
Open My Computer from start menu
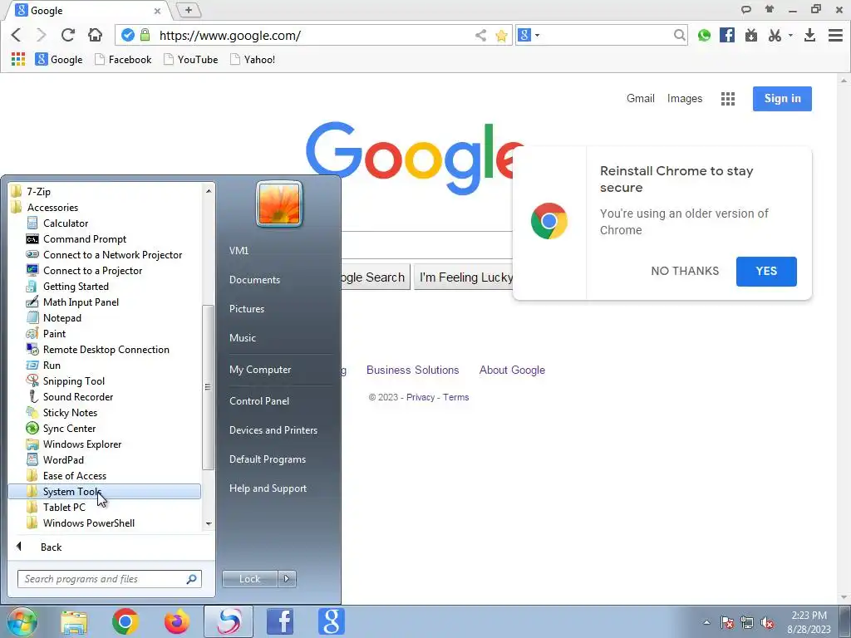click(x=260, y=370)
